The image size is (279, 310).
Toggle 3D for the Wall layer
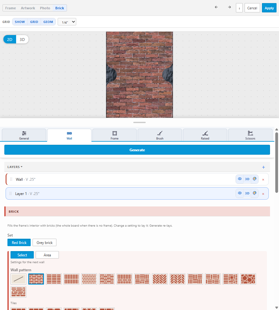tap(247, 179)
